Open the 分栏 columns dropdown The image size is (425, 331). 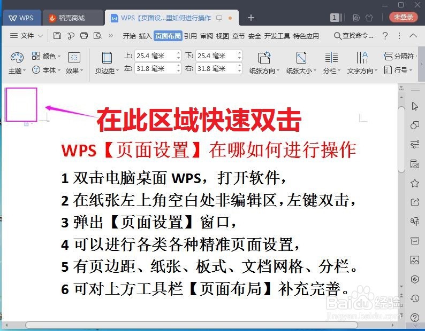pyautogui.click(x=331, y=64)
